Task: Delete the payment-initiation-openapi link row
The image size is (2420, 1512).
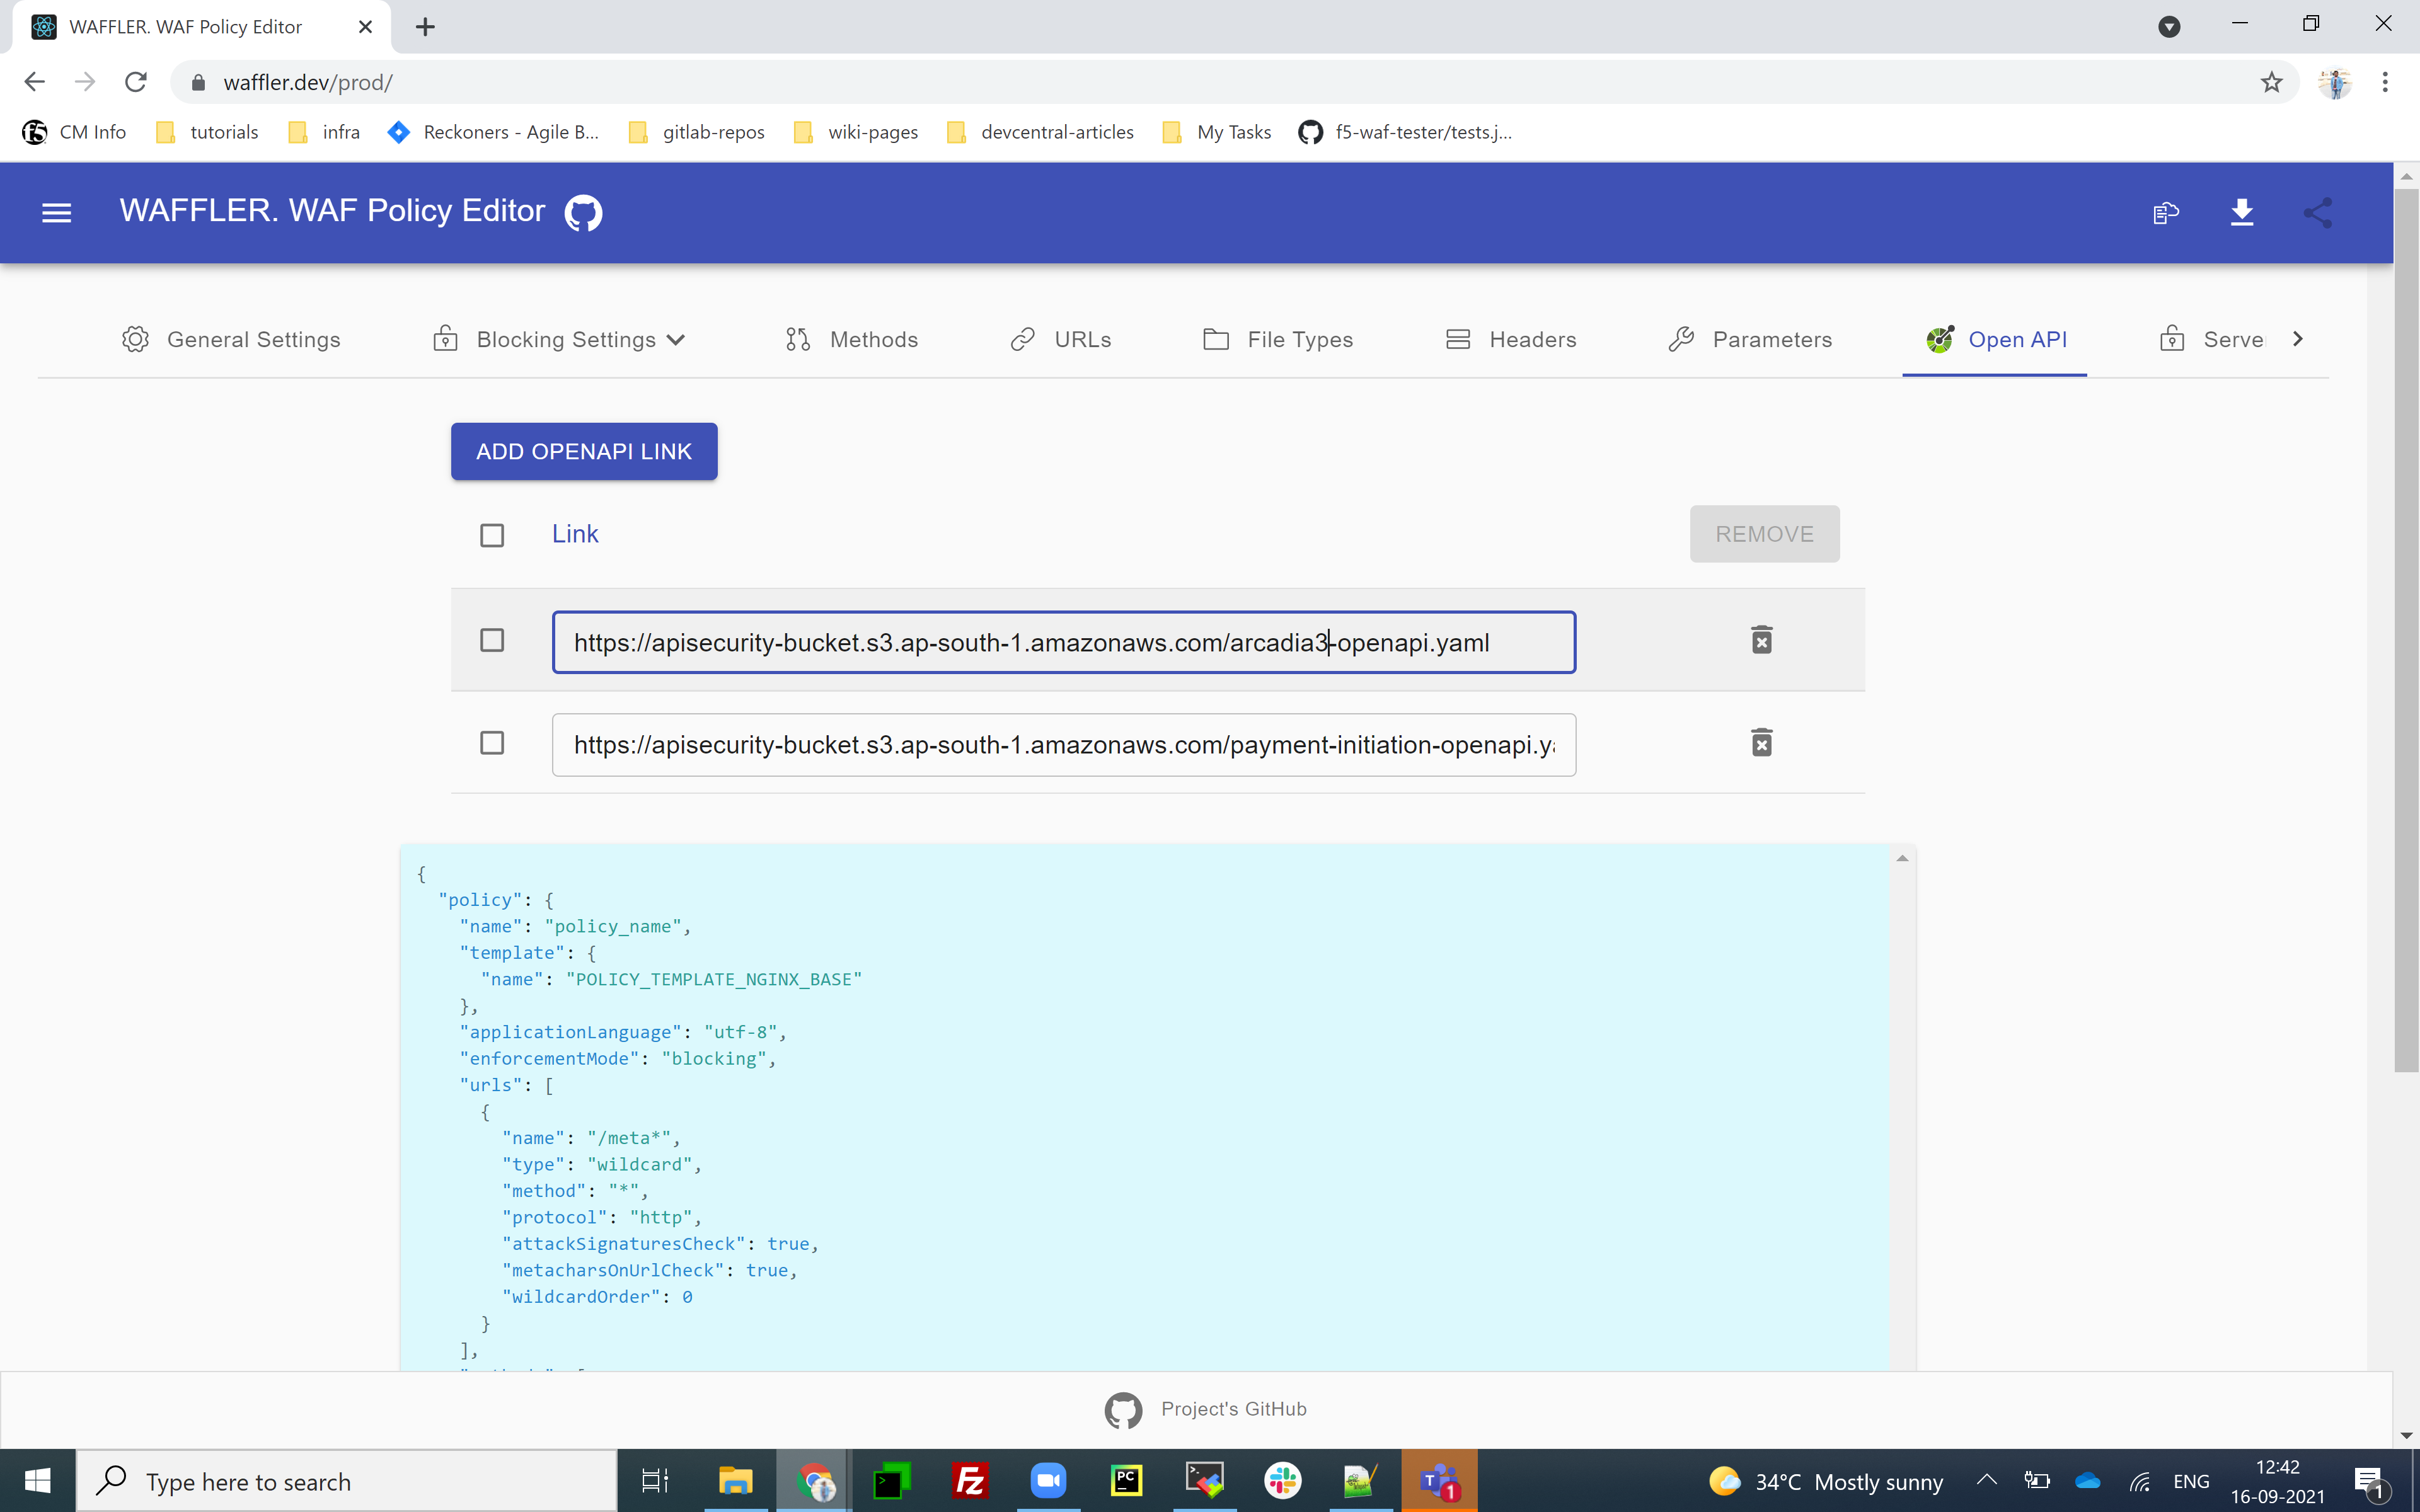Action: click(1762, 743)
